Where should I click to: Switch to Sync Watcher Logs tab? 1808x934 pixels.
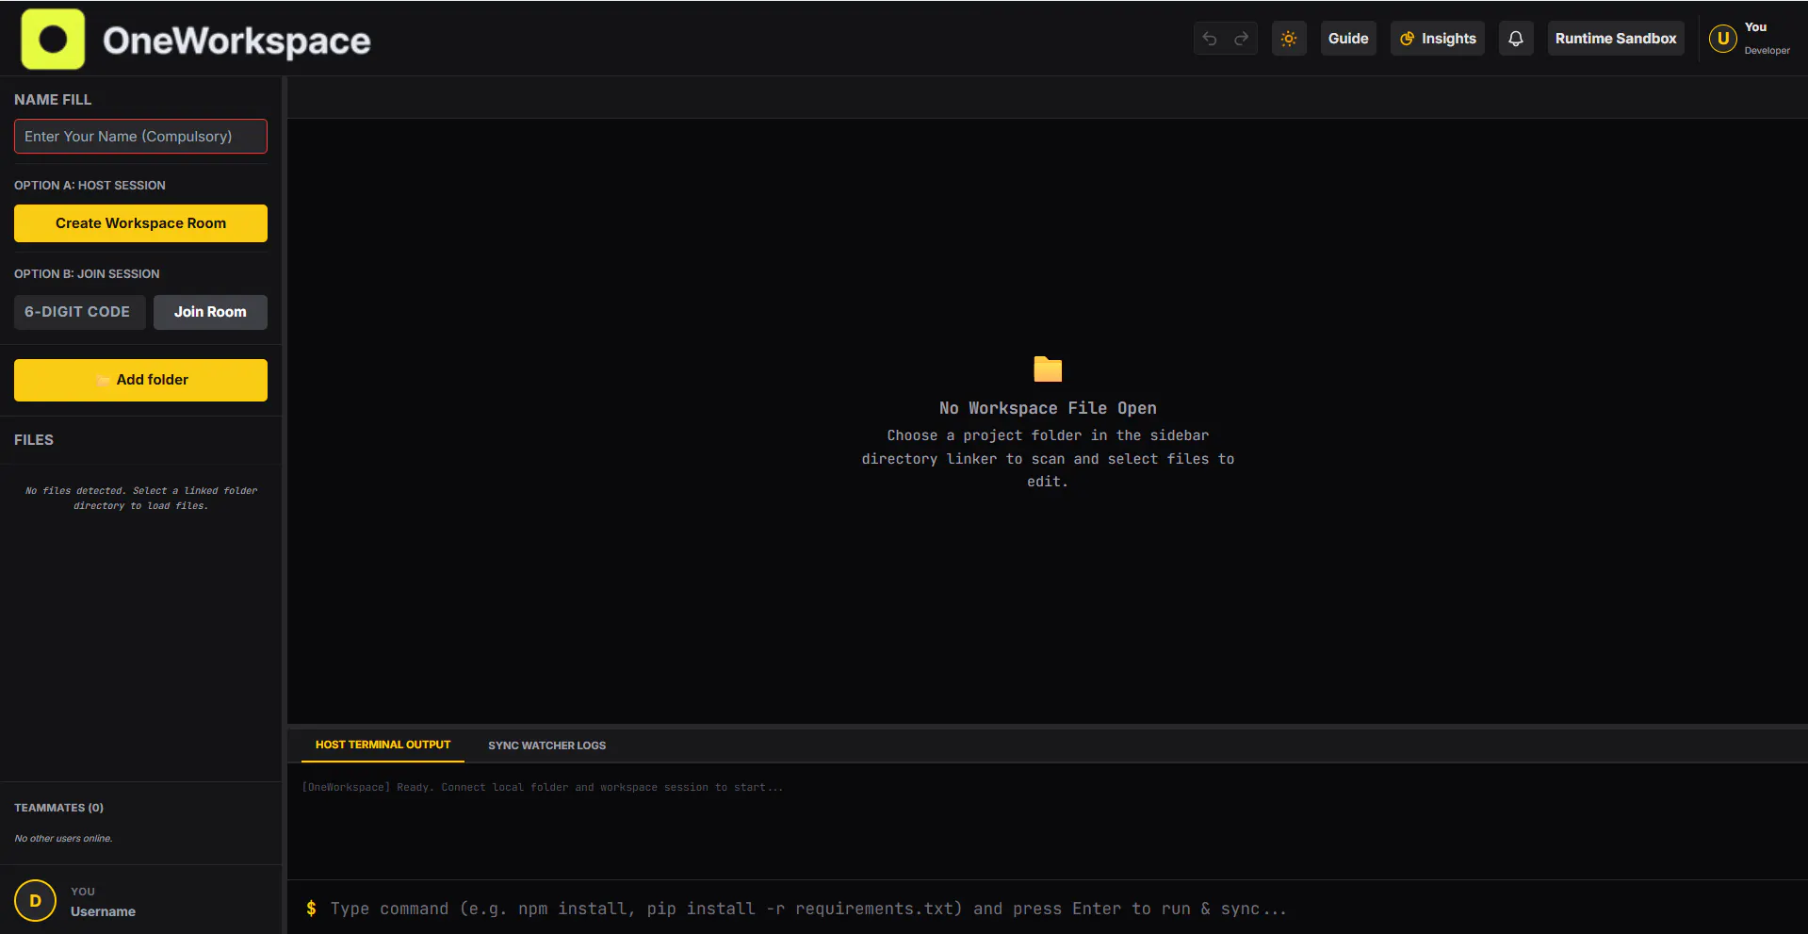[546, 746]
